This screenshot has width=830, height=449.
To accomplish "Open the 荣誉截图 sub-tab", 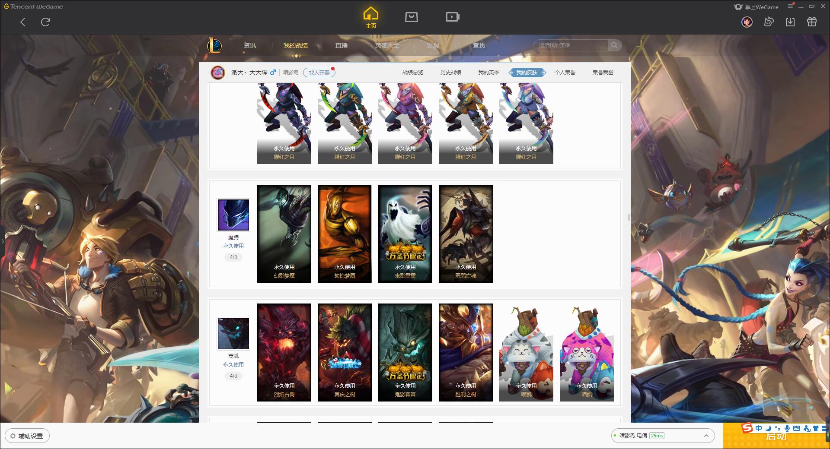I will coord(603,73).
